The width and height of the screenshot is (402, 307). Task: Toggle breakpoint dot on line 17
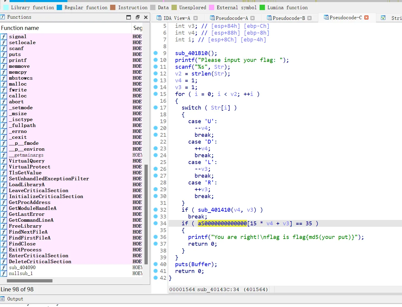point(155,107)
